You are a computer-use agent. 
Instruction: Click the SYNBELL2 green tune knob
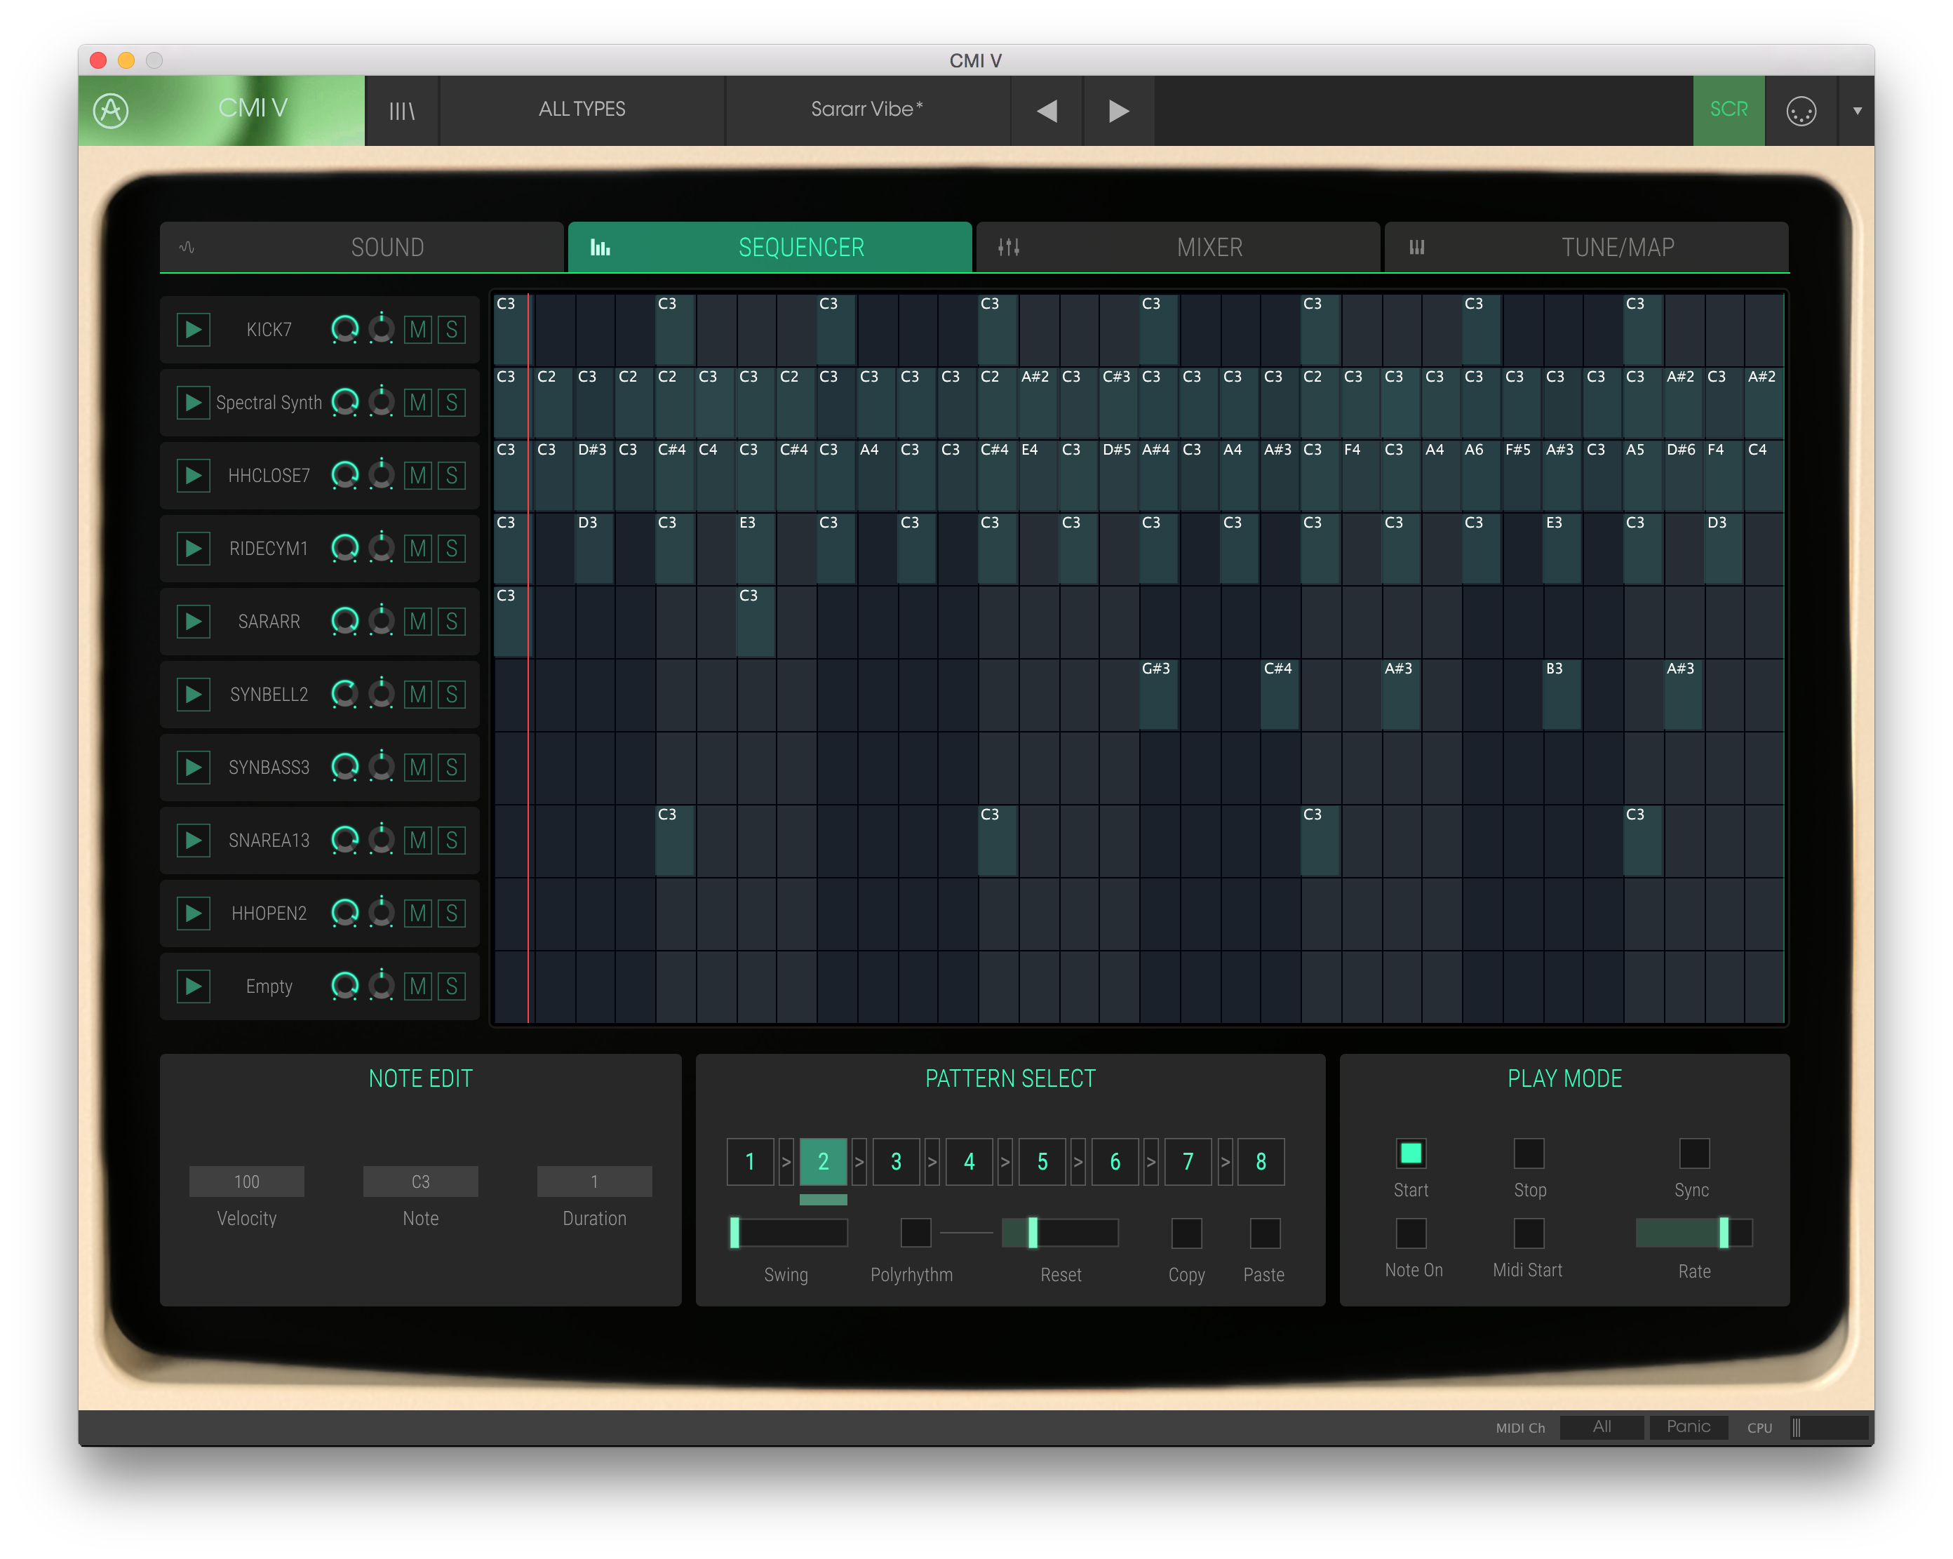tap(344, 695)
